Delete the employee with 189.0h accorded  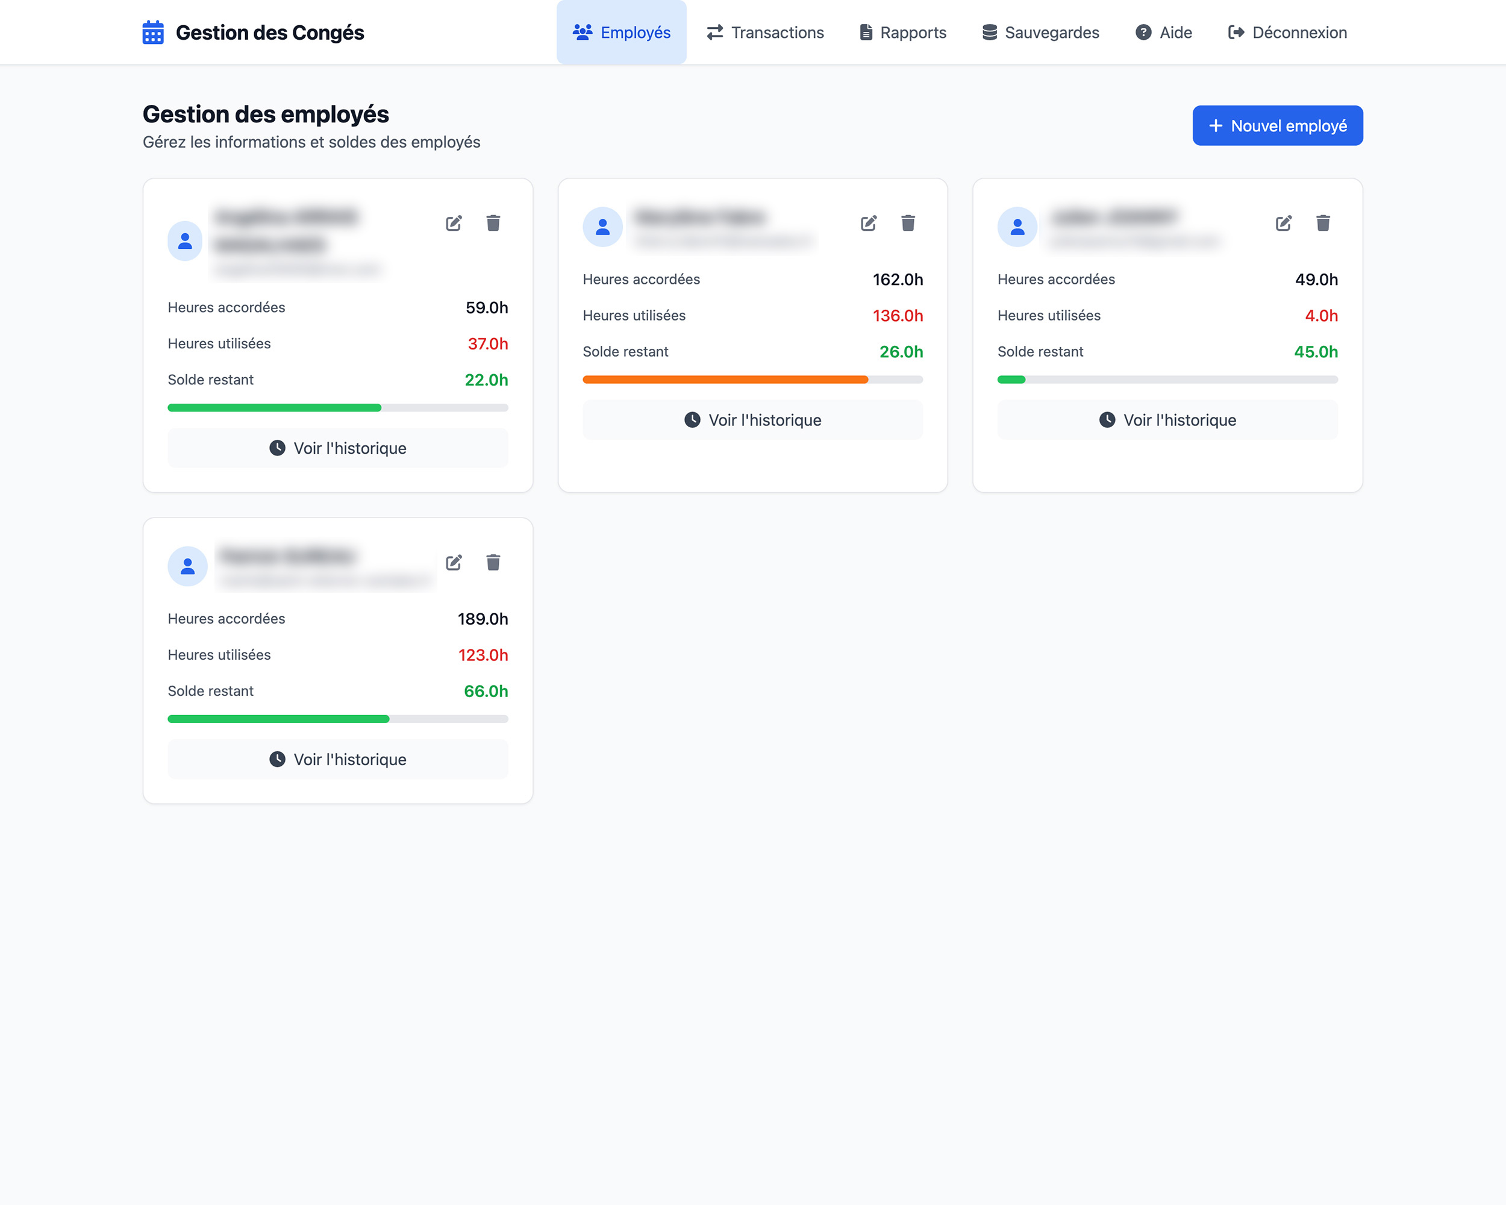point(493,562)
